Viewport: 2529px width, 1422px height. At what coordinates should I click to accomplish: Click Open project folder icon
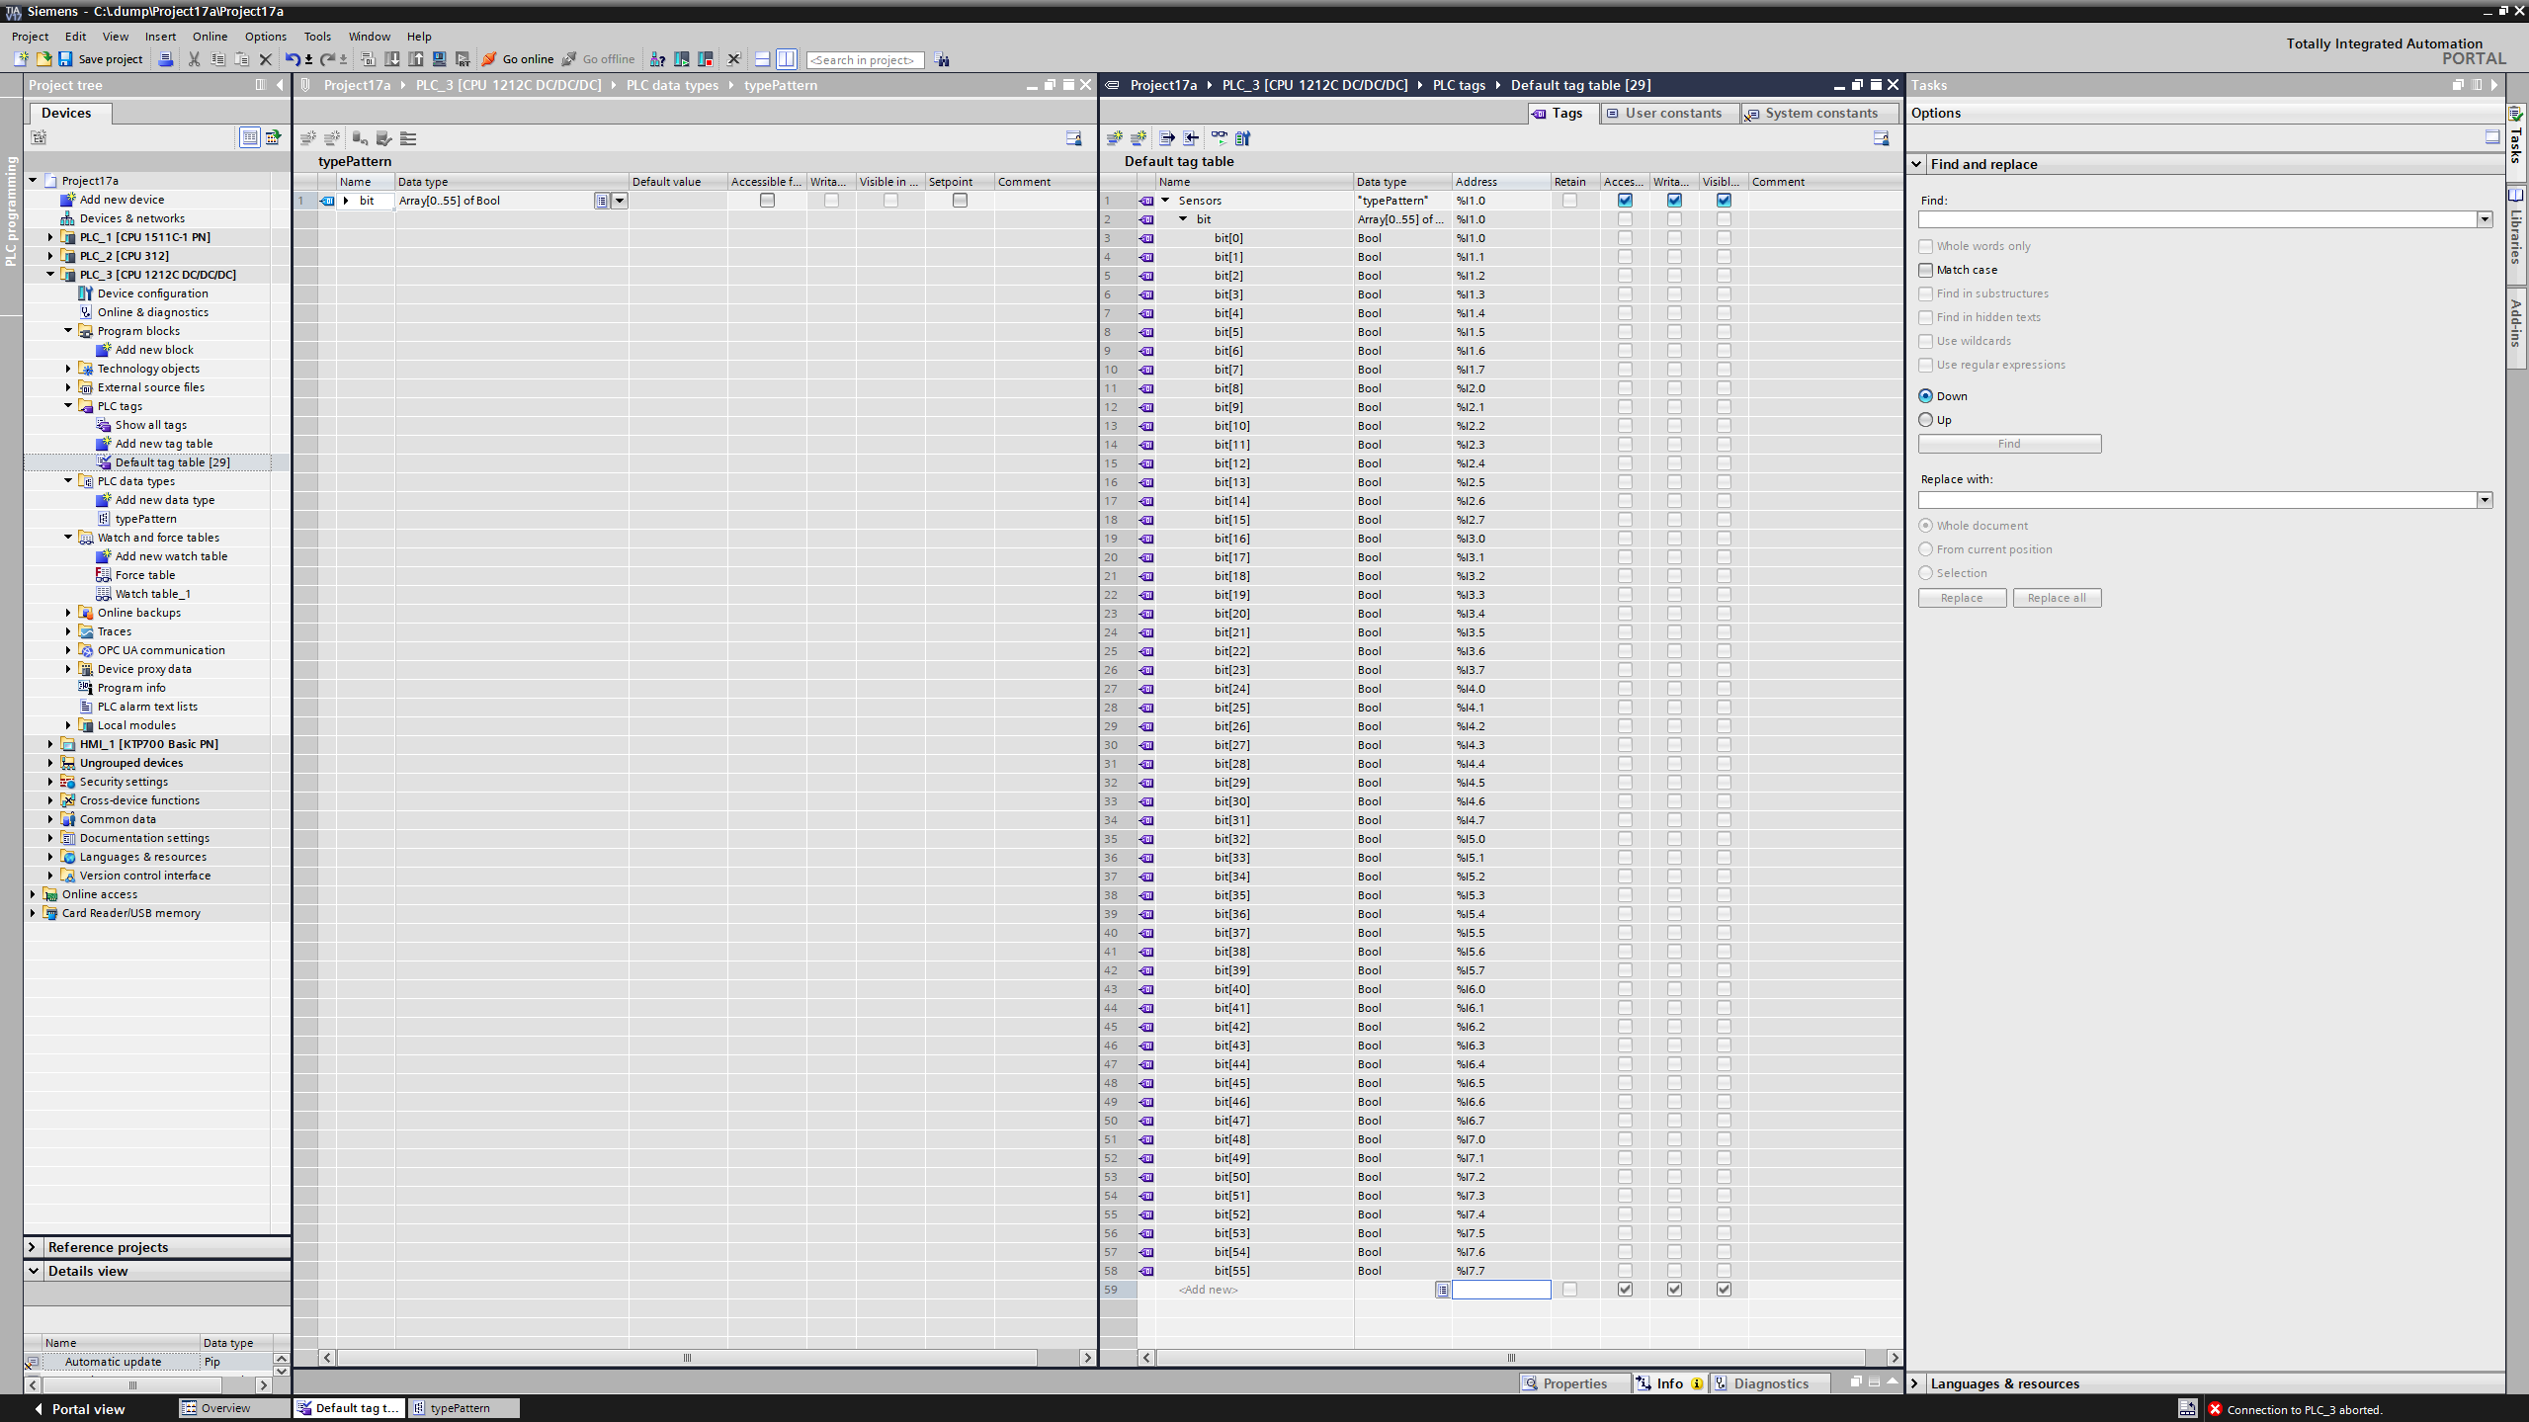tap(43, 59)
